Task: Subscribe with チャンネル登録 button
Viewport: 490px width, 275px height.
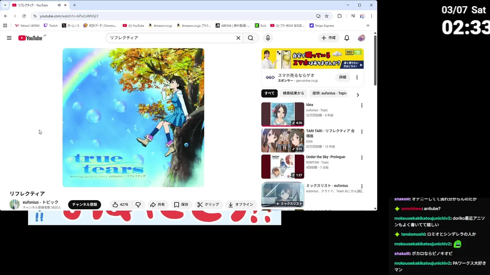Action: click(x=85, y=205)
